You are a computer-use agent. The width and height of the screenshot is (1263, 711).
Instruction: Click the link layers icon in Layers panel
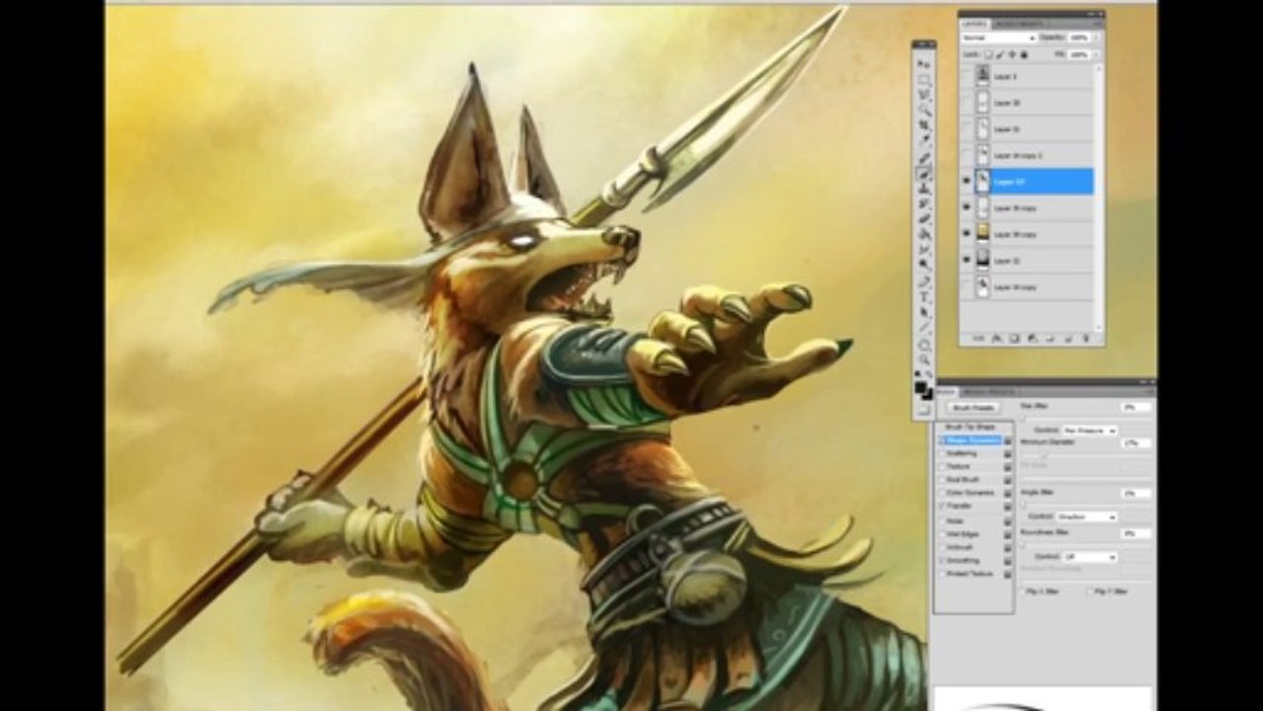[x=979, y=338]
